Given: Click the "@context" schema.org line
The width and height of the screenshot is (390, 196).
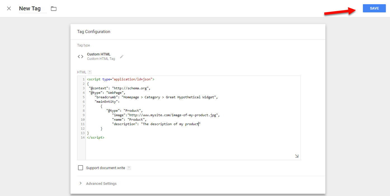Looking at the screenshot, I should 120,88.
